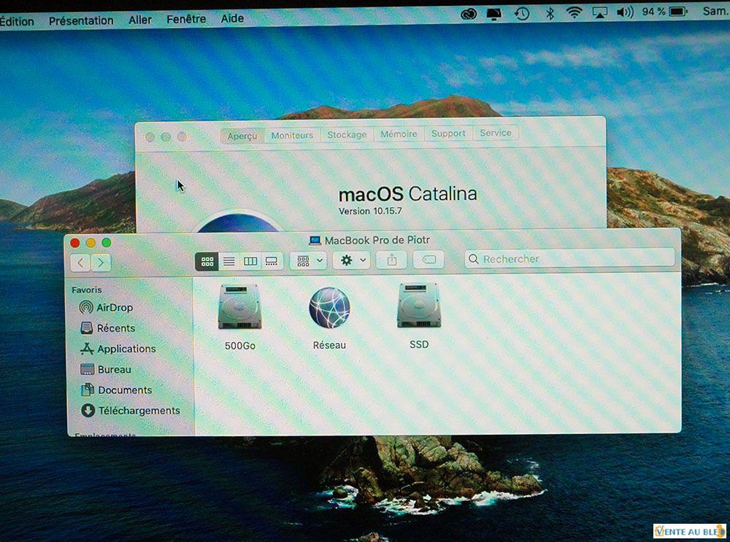Go forward with the Finder forward arrow

pyautogui.click(x=101, y=263)
